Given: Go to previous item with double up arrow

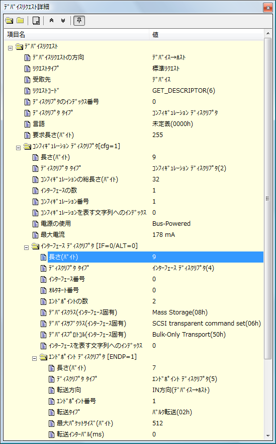Looking at the screenshot, I should click(x=51, y=20).
